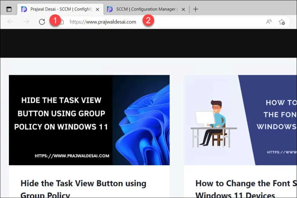
Task: Click the favicon on the SCCM Configuration Manager tab
Action: pyautogui.click(x=110, y=9)
